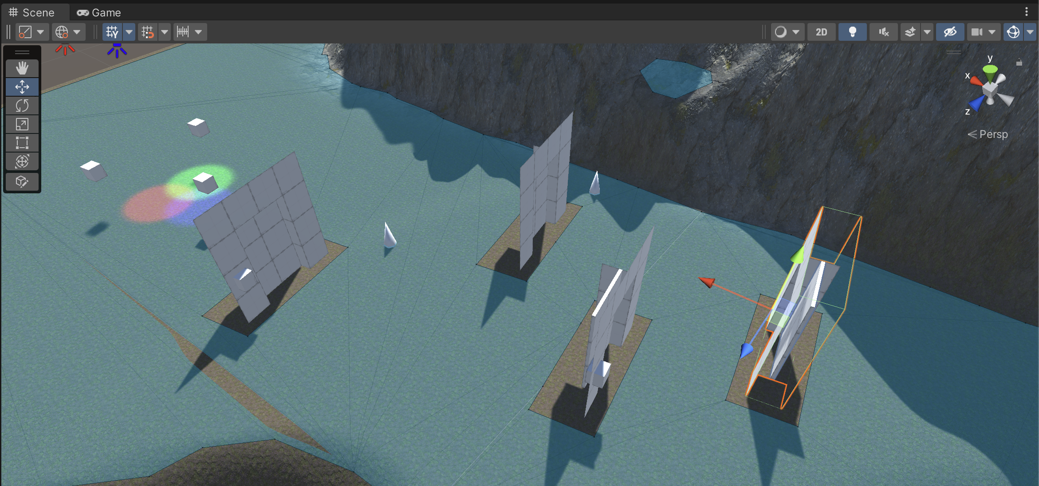Screen dimensions: 1039x486
Task: Open the scene view more options menu
Action: pos(1026,12)
